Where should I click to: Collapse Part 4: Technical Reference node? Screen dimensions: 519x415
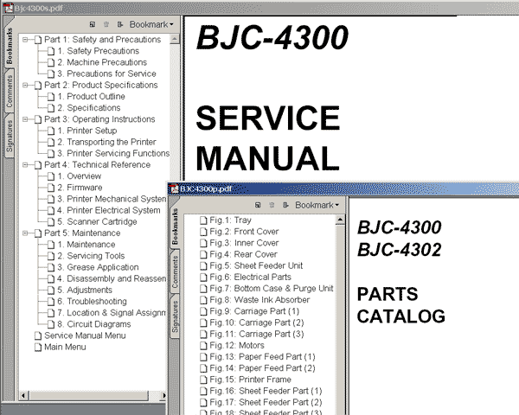pyautogui.click(x=25, y=165)
